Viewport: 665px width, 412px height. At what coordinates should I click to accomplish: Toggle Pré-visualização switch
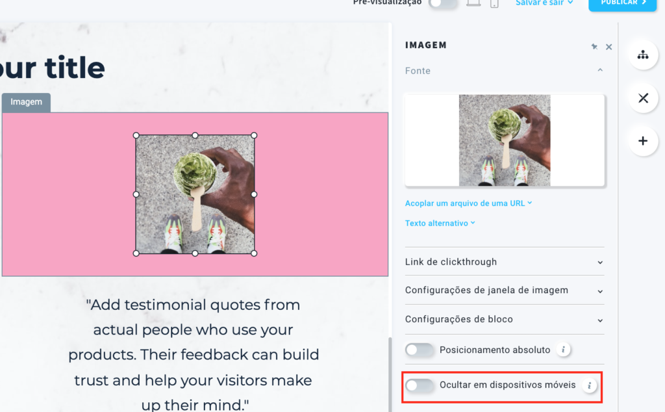coord(443,3)
